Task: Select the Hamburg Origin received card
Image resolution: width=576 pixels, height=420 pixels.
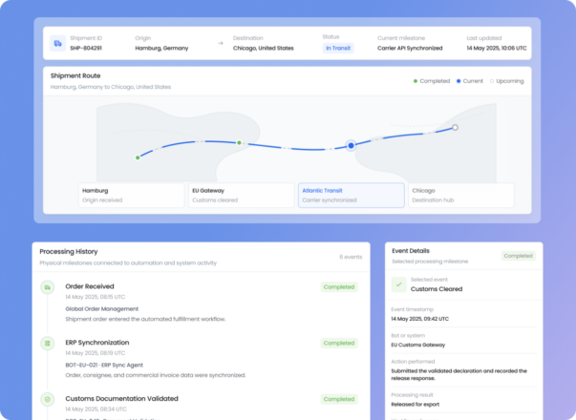Action: tap(132, 196)
